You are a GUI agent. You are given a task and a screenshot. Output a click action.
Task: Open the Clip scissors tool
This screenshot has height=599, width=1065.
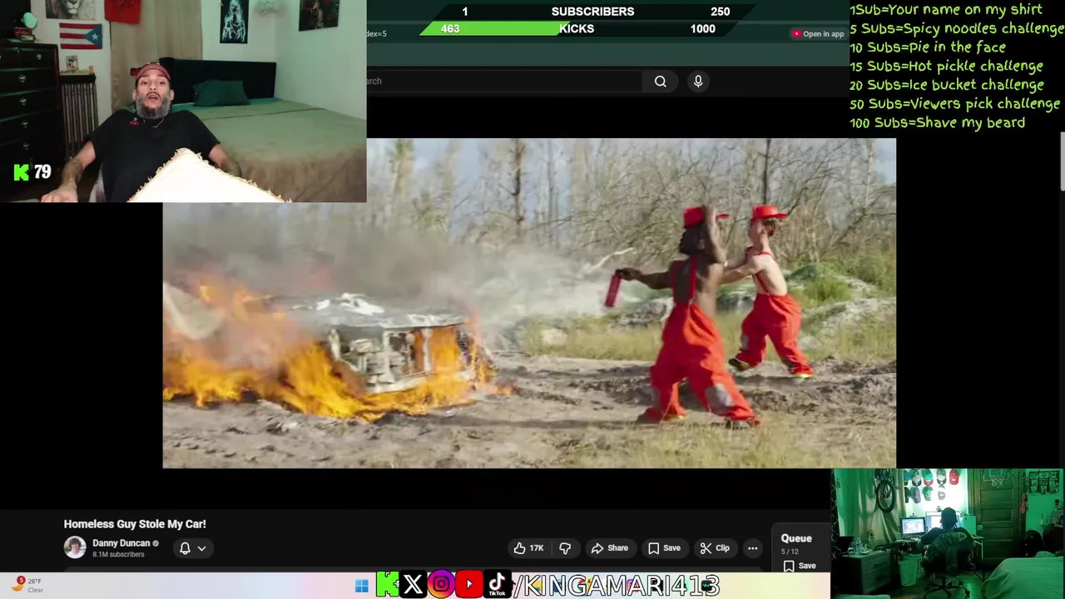coord(715,548)
